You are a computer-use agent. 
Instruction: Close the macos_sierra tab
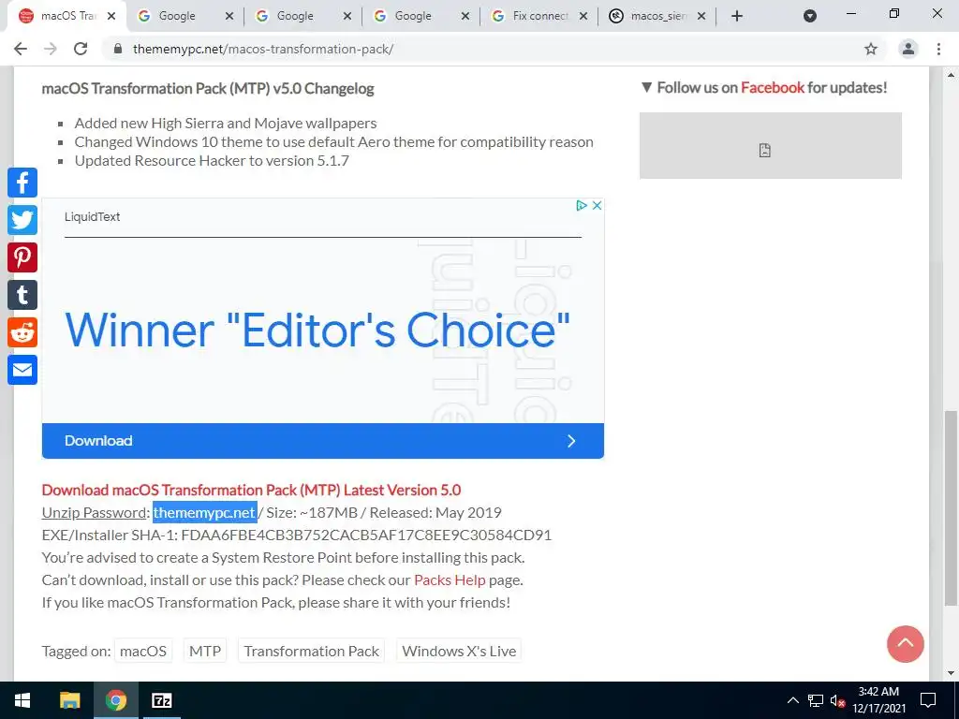[701, 16]
